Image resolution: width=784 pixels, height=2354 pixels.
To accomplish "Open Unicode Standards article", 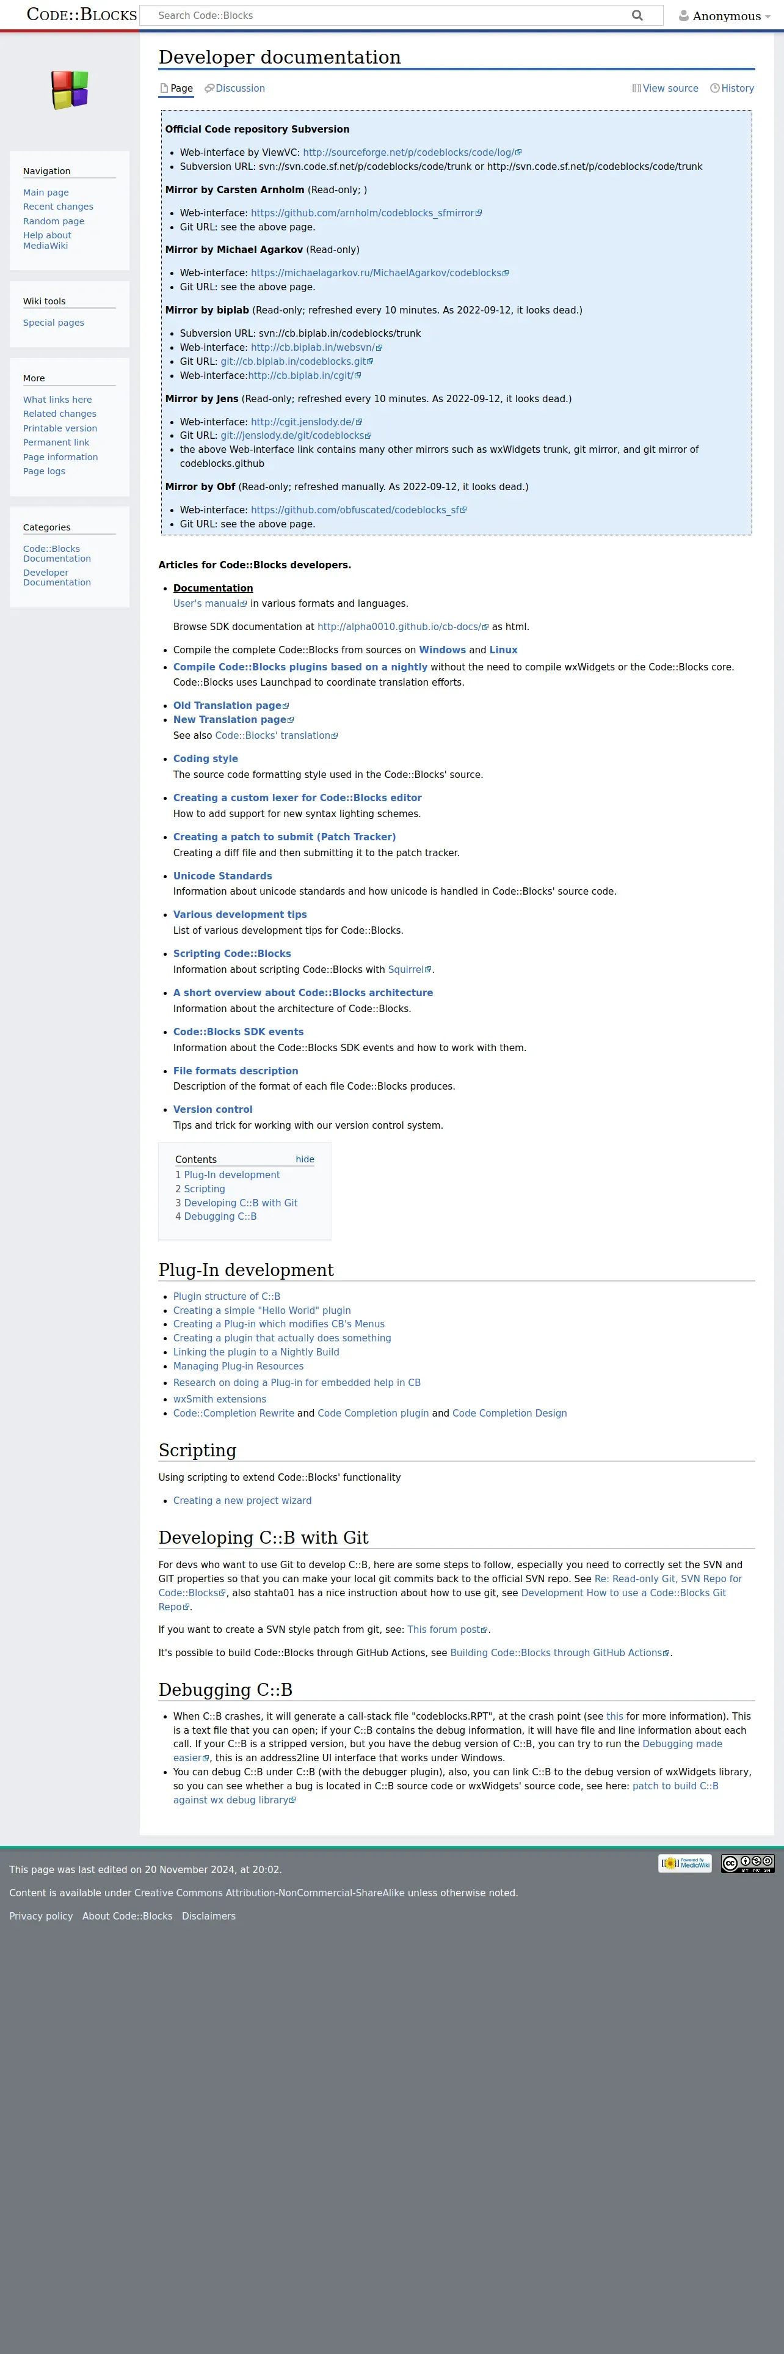I will tap(223, 876).
